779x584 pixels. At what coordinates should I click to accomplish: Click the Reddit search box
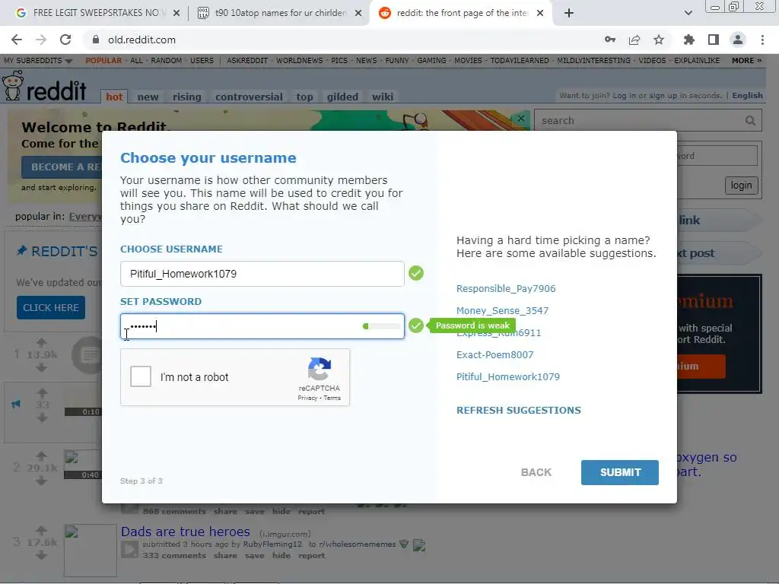(641, 121)
